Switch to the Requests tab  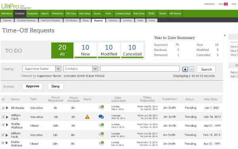(98, 21)
